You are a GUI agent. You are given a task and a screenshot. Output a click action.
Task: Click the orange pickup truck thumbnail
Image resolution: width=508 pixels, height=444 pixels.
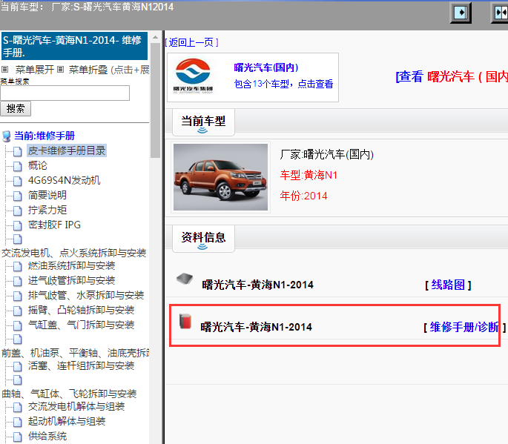pos(221,177)
